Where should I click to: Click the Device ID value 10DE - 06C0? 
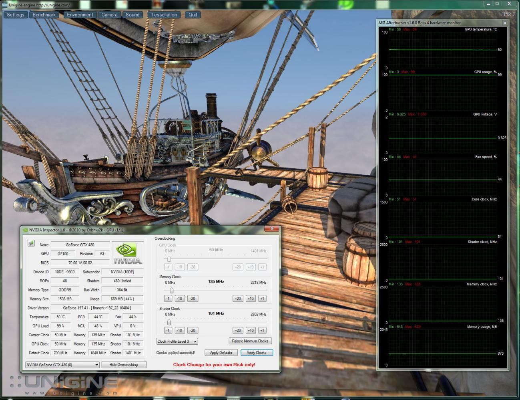[65, 272]
